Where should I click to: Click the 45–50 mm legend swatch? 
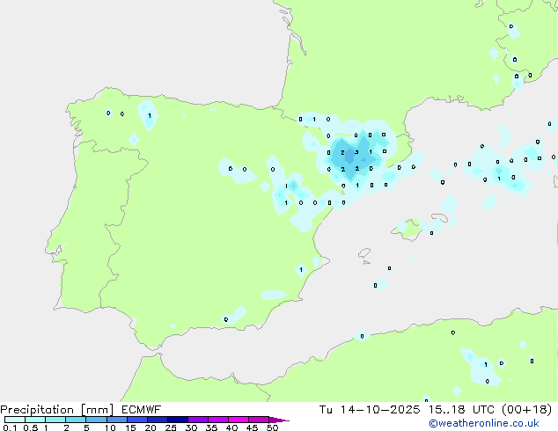tap(259, 420)
